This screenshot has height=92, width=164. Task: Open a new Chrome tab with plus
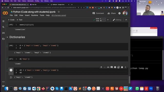click(x=72, y=5)
